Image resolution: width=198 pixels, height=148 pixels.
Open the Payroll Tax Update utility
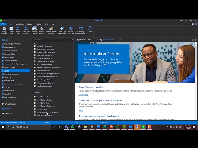coord(43,97)
